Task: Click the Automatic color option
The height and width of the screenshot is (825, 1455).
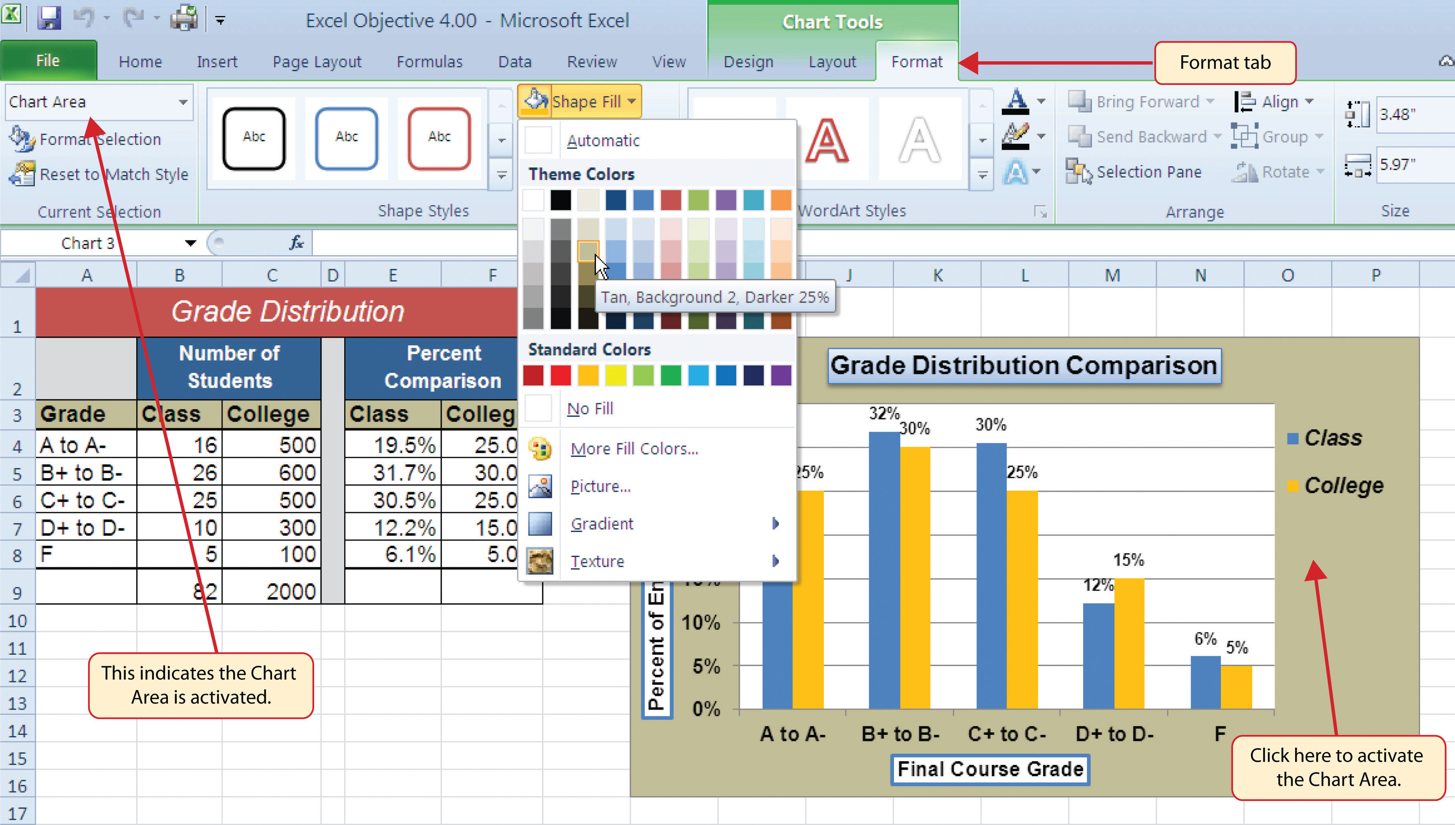Action: [603, 140]
